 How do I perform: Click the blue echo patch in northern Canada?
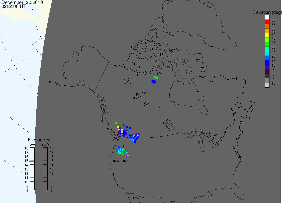pyautogui.click(x=154, y=82)
